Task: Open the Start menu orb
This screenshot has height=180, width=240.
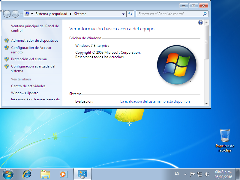Action: click(x=8, y=174)
